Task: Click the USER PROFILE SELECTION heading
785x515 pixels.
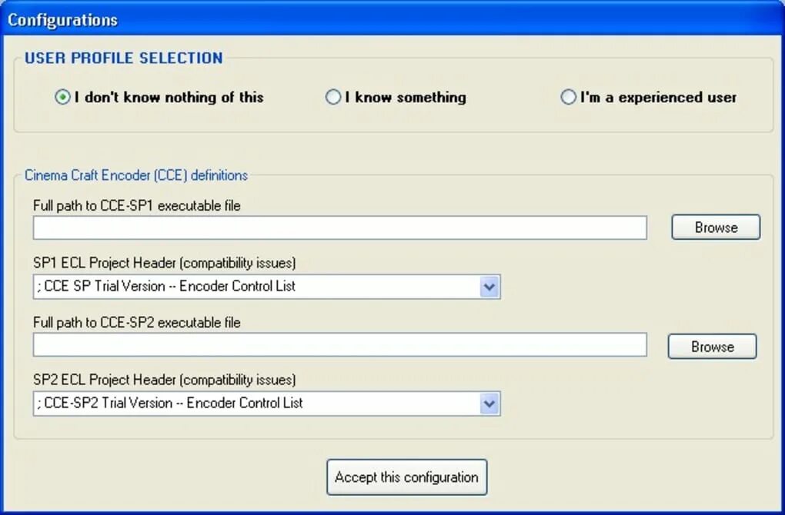Action: pyautogui.click(x=124, y=58)
